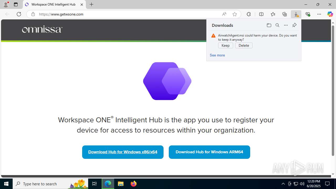The image size is (336, 189).
Task: Open the Copilot sidebar icon
Action: click(x=330, y=14)
